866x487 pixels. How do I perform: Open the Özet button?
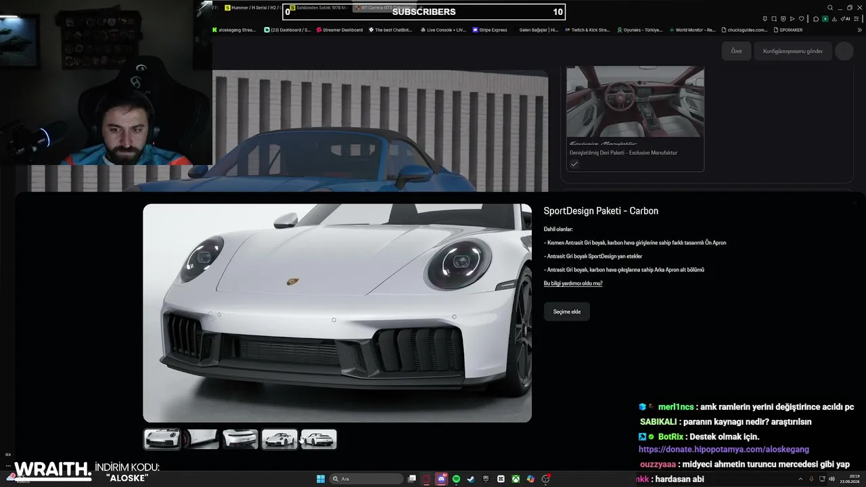coord(736,51)
